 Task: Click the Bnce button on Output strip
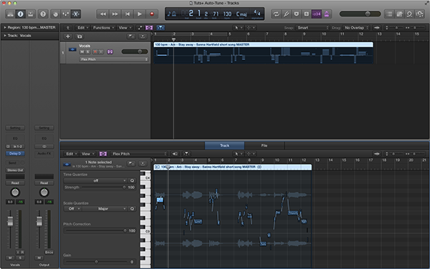click(49, 253)
